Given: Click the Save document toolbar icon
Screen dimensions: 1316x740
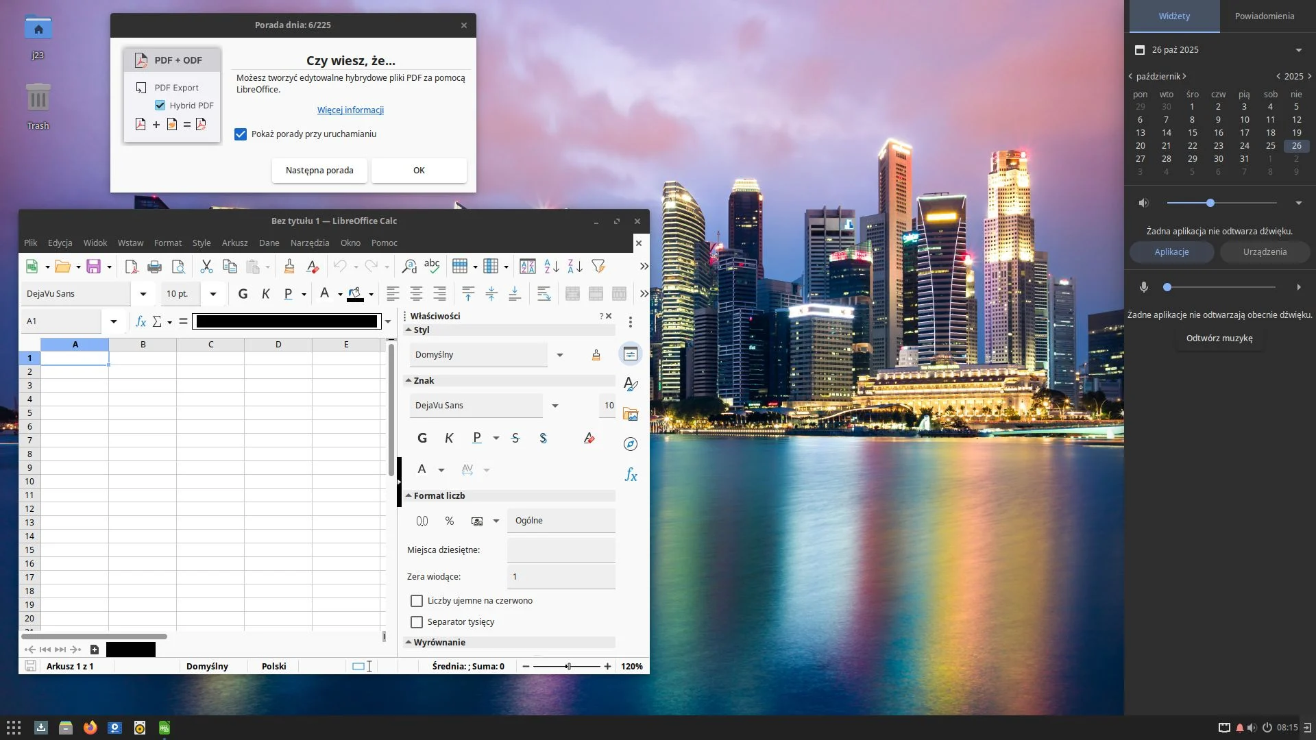Looking at the screenshot, I should point(93,267).
